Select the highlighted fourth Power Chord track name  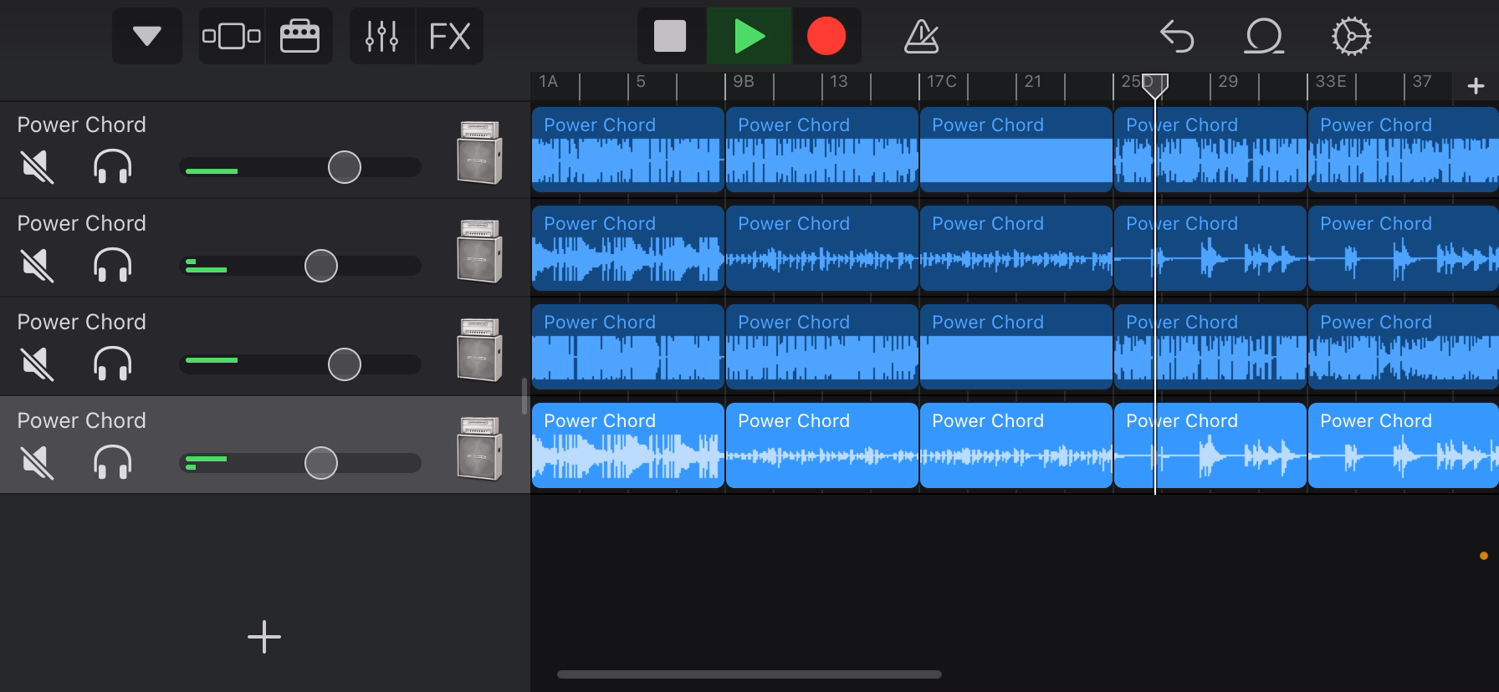click(x=82, y=420)
